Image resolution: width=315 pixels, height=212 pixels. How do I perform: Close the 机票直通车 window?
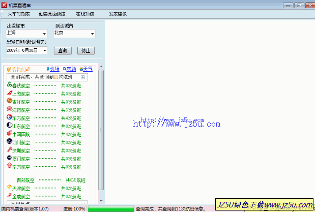(x=310, y=6)
